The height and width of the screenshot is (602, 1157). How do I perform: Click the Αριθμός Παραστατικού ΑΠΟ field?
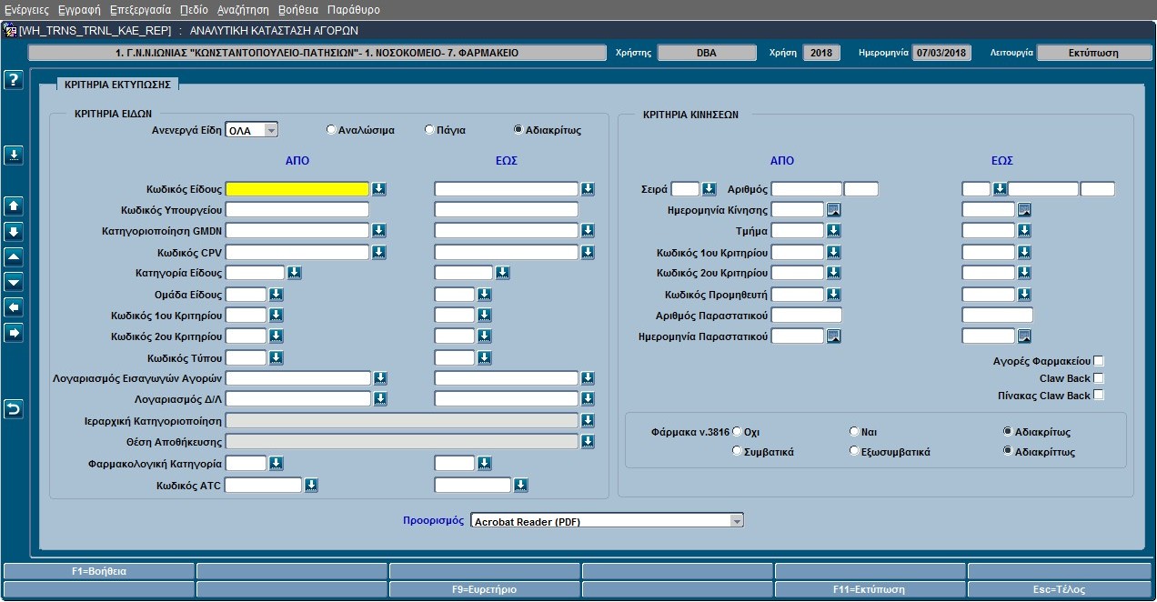[x=807, y=316]
